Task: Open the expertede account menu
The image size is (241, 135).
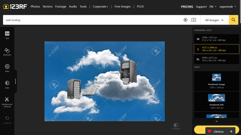Action: [228, 7]
